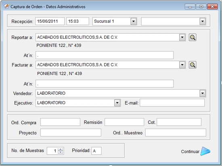Increase No. de Muestras with up arrow
The image size is (222, 166).
click(61, 149)
